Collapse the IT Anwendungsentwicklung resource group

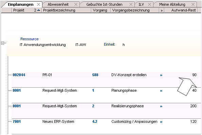(x=2, y=43)
